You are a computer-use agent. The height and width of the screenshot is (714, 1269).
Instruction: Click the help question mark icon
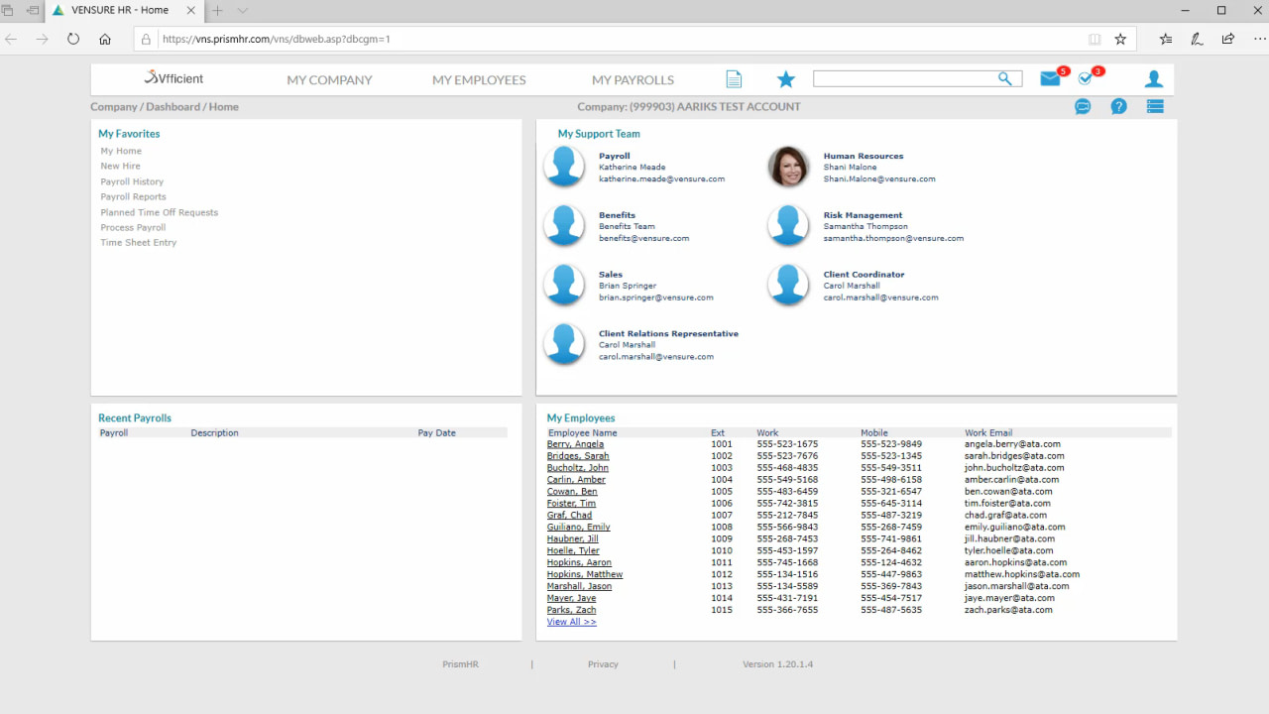1118,107
